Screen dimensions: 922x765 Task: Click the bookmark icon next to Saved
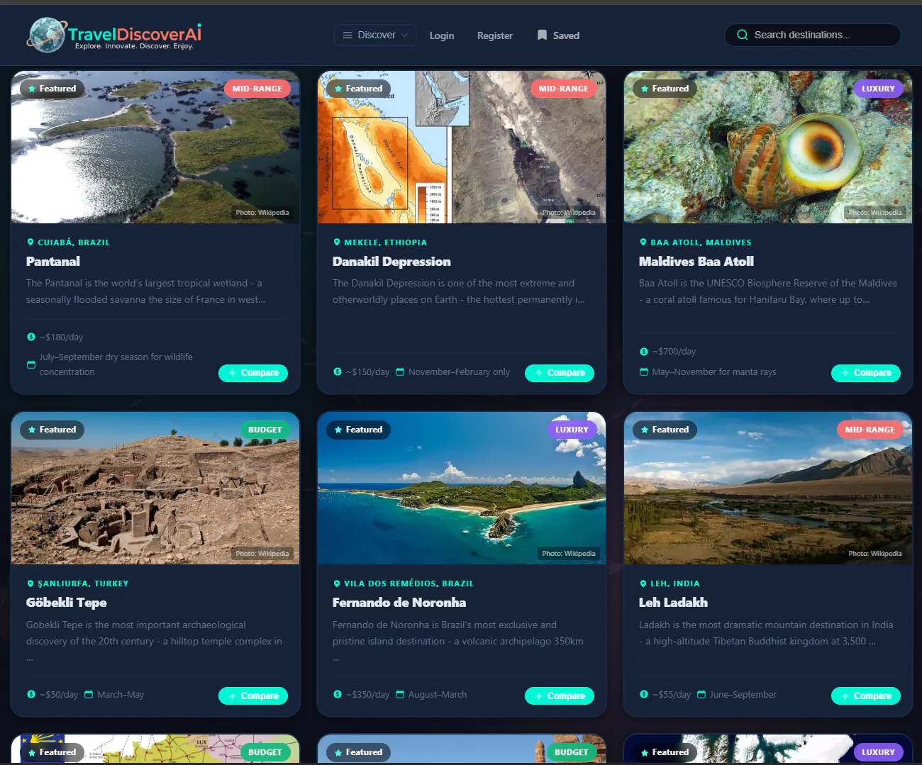coord(542,35)
